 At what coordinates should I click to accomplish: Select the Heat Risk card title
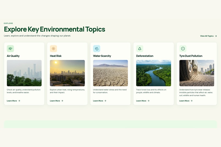coord(56,56)
